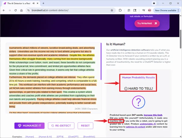Click the Try WriteWell button
The width and height of the screenshot is (182, 138).
pyautogui.click(x=147, y=24)
